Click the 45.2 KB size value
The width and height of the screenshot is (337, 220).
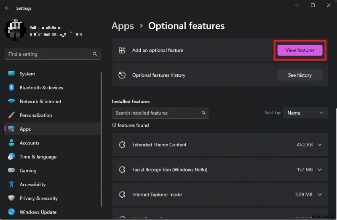[305, 145]
